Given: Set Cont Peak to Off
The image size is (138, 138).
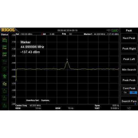Looking at the screenshot, I should [x=133, y=92].
